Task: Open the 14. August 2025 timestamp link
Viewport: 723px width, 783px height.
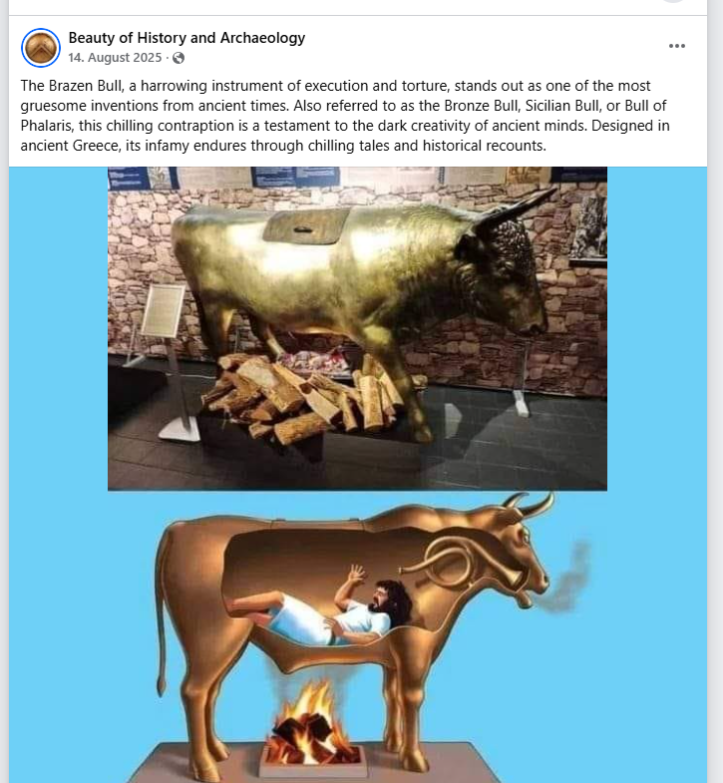Action: pos(115,58)
